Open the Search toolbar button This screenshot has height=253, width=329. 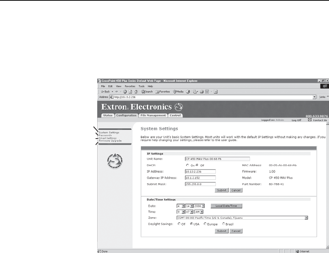147,92
